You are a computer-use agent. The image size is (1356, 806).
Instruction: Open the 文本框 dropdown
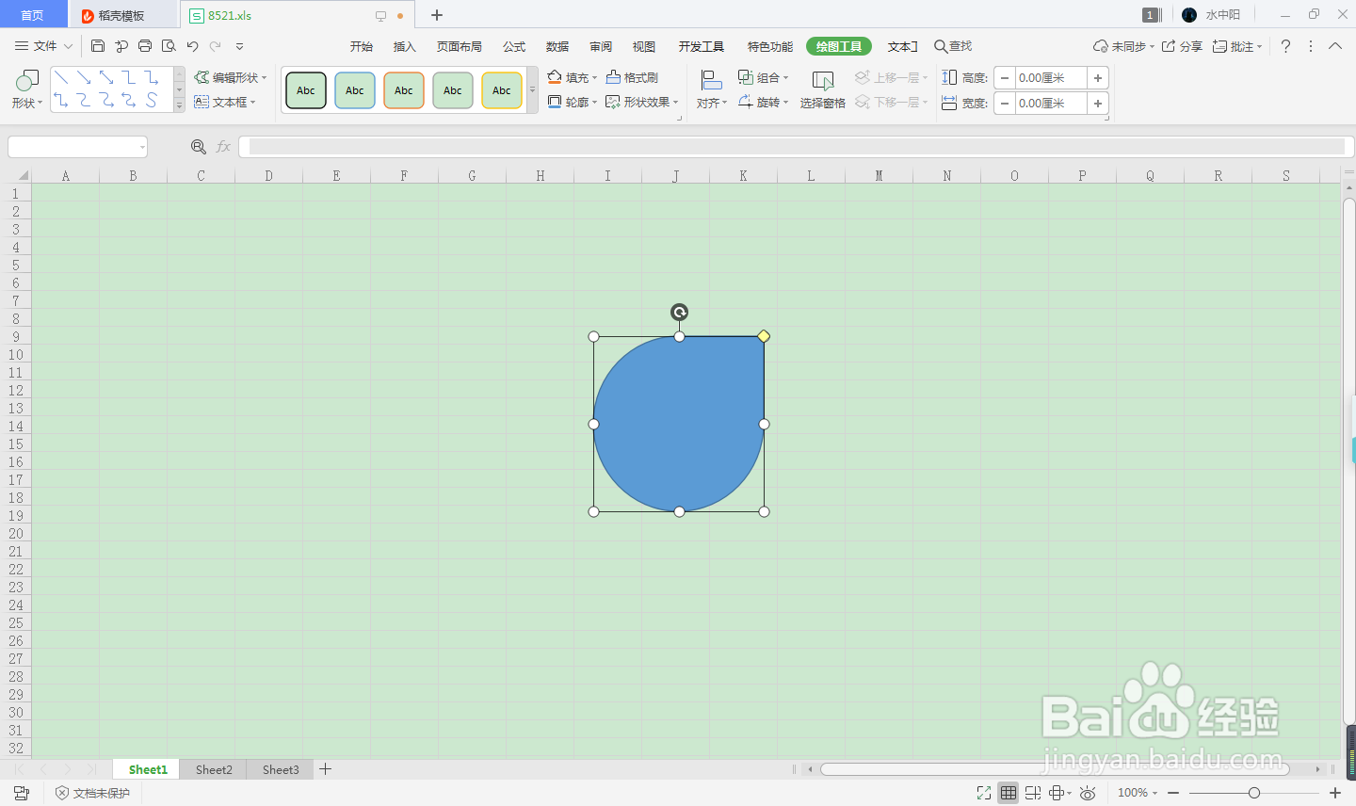(225, 102)
